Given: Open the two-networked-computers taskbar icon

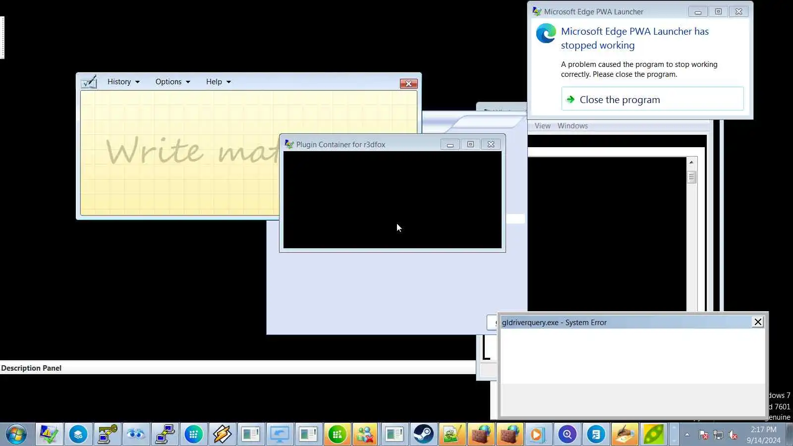Looking at the screenshot, I should tap(165, 435).
